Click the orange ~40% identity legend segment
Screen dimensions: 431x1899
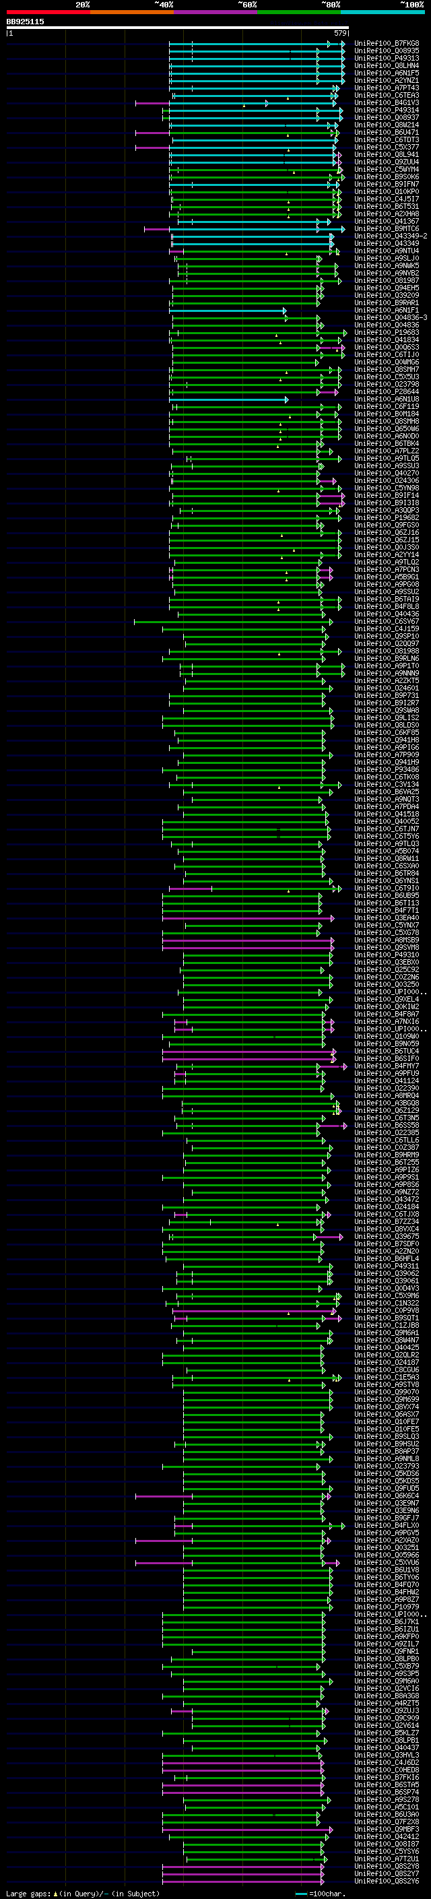coord(132,12)
